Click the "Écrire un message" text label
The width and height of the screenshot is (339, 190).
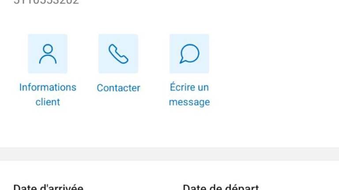(189, 95)
